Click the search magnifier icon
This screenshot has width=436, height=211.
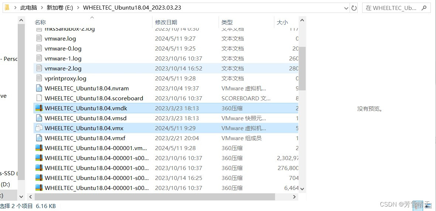coord(424,8)
